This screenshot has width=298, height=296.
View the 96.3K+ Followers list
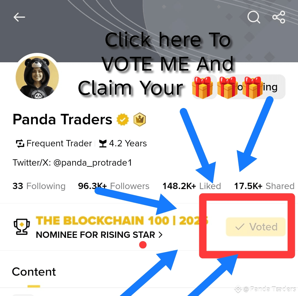tap(114, 186)
